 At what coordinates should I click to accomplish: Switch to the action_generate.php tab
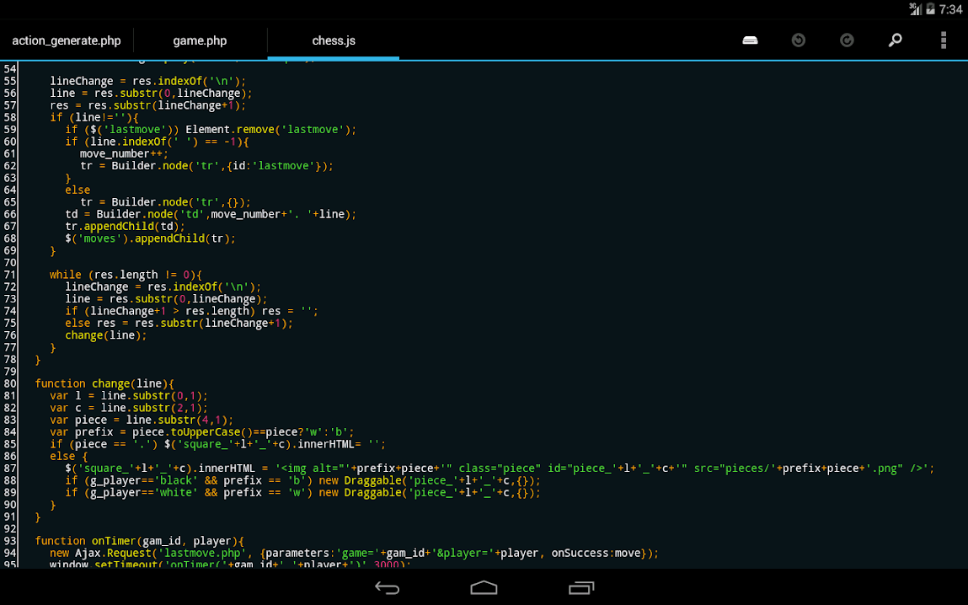click(x=67, y=40)
